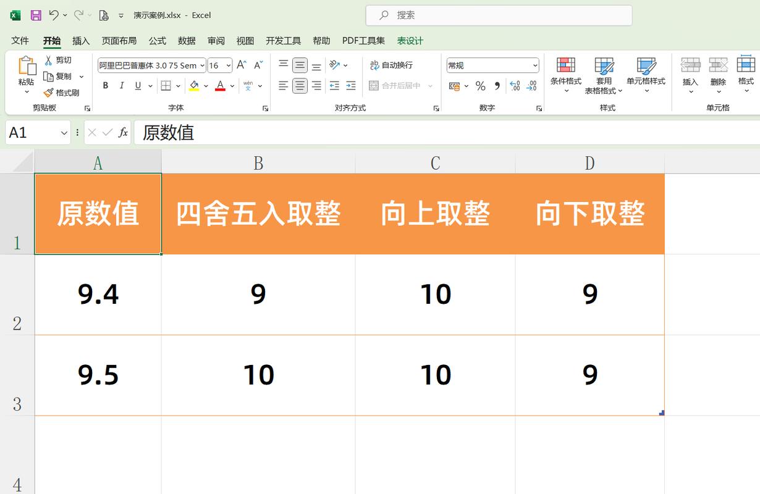Image resolution: width=760 pixels, height=494 pixels.
Task: Expand the underline style dropdown arrow
Action: click(150, 86)
